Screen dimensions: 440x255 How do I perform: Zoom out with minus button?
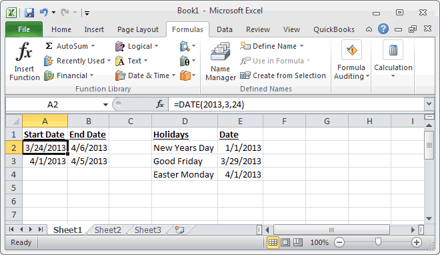(x=339, y=242)
